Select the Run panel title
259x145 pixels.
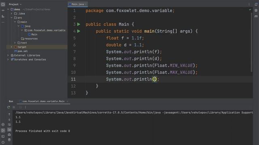11,101
